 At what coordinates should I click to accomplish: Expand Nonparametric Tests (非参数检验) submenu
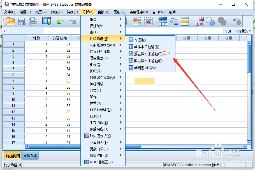pos(103,110)
